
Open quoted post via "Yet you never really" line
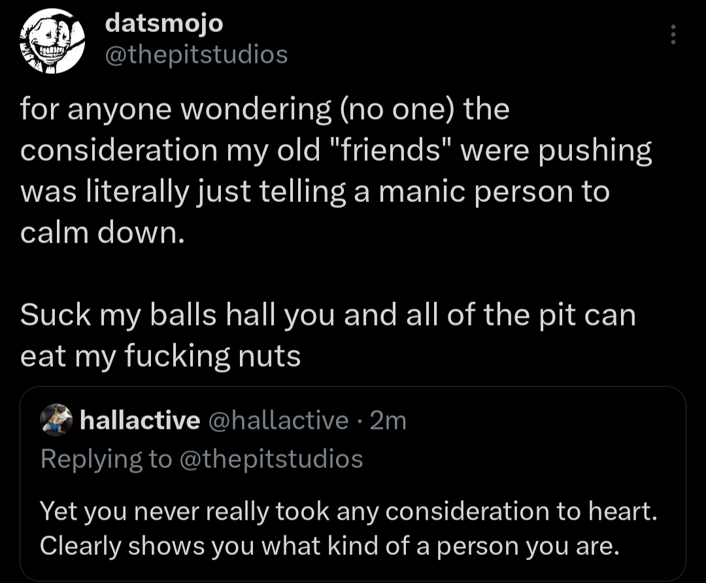coord(346,512)
